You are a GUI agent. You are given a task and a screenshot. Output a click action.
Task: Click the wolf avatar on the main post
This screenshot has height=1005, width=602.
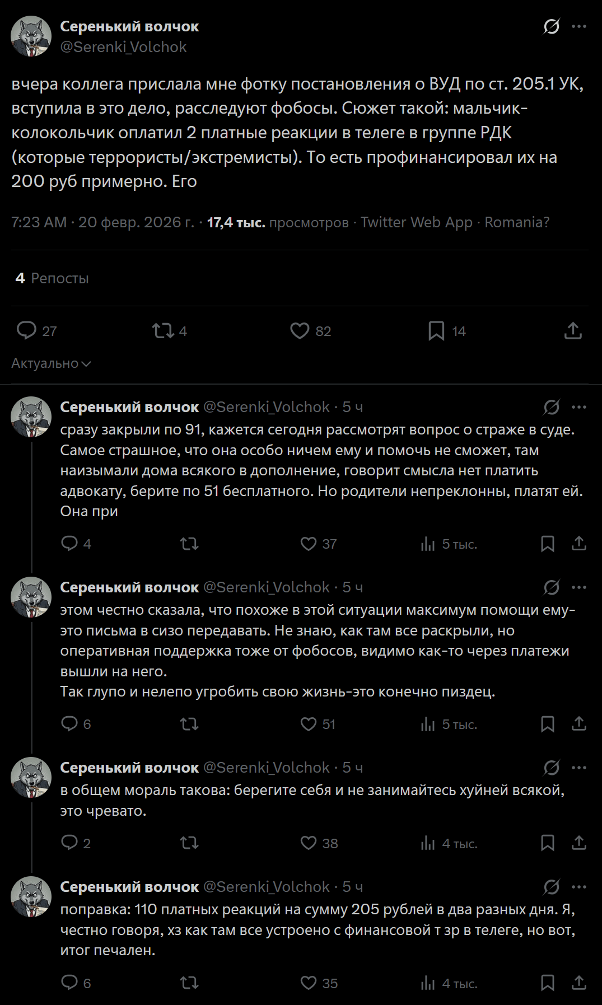pyautogui.click(x=31, y=36)
